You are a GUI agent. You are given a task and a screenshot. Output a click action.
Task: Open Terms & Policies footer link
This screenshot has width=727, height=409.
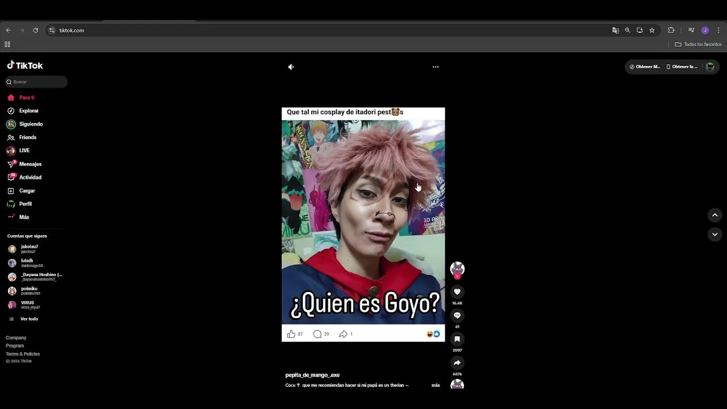(23, 354)
